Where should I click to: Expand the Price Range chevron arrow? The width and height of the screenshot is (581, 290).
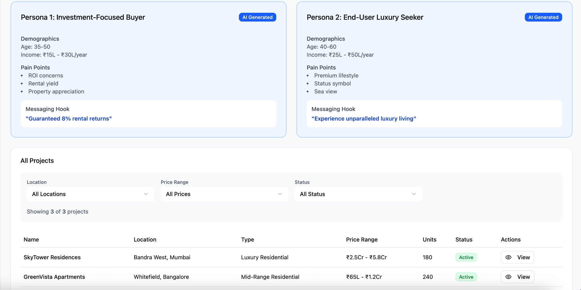point(280,194)
